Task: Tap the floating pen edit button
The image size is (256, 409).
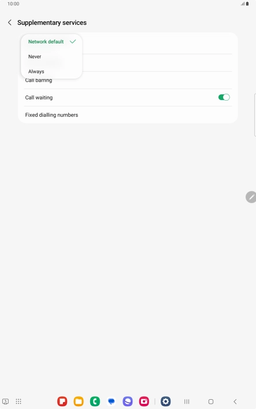Action: coord(251,197)
